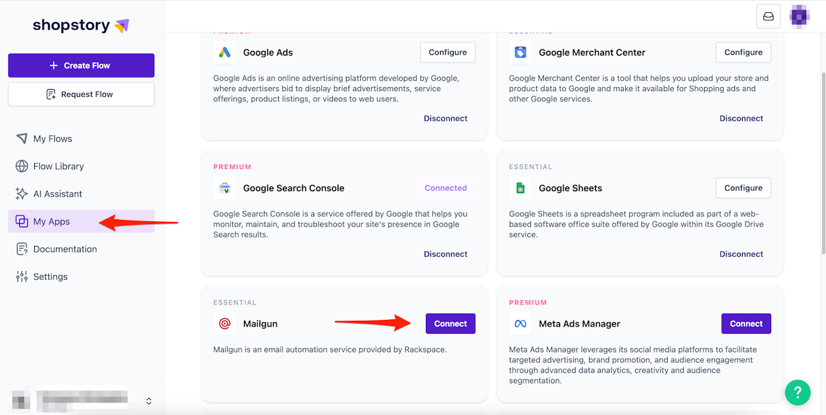Viewport: 826px width, 415px height.
Task: Open AI Assistant from sidebar
Action: coord(57,194)
